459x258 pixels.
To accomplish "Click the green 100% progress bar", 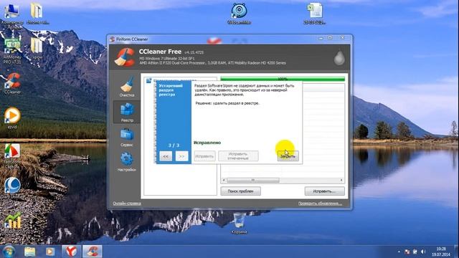I will pyautogui.click(x=283, y=79).
